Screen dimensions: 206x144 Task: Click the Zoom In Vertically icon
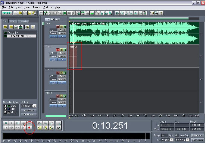(59, 123)
